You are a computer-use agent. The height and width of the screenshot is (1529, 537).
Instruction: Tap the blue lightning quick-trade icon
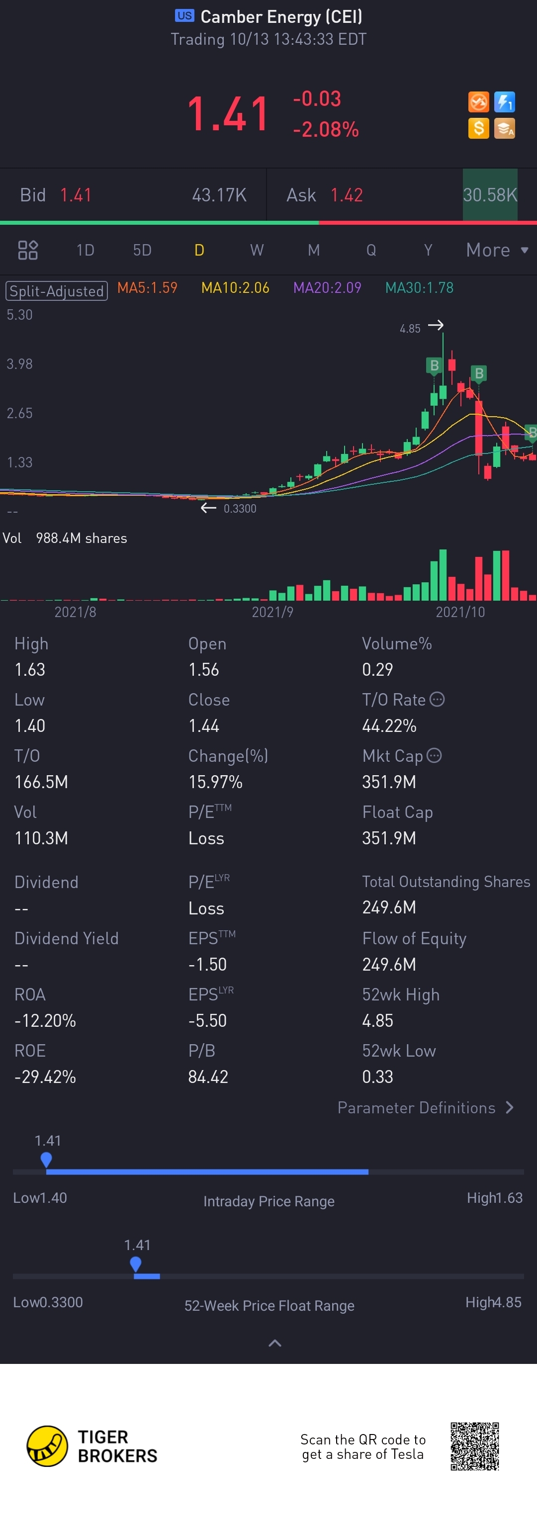tap(504, 102)
